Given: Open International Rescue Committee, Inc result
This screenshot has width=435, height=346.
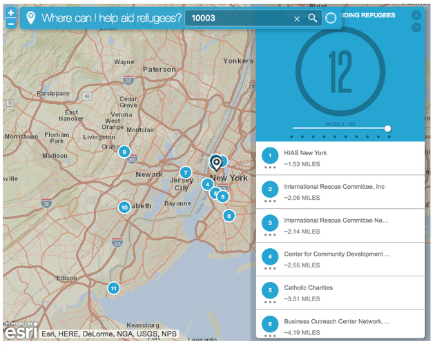Looking at the screenshot, I should point(340,192).
